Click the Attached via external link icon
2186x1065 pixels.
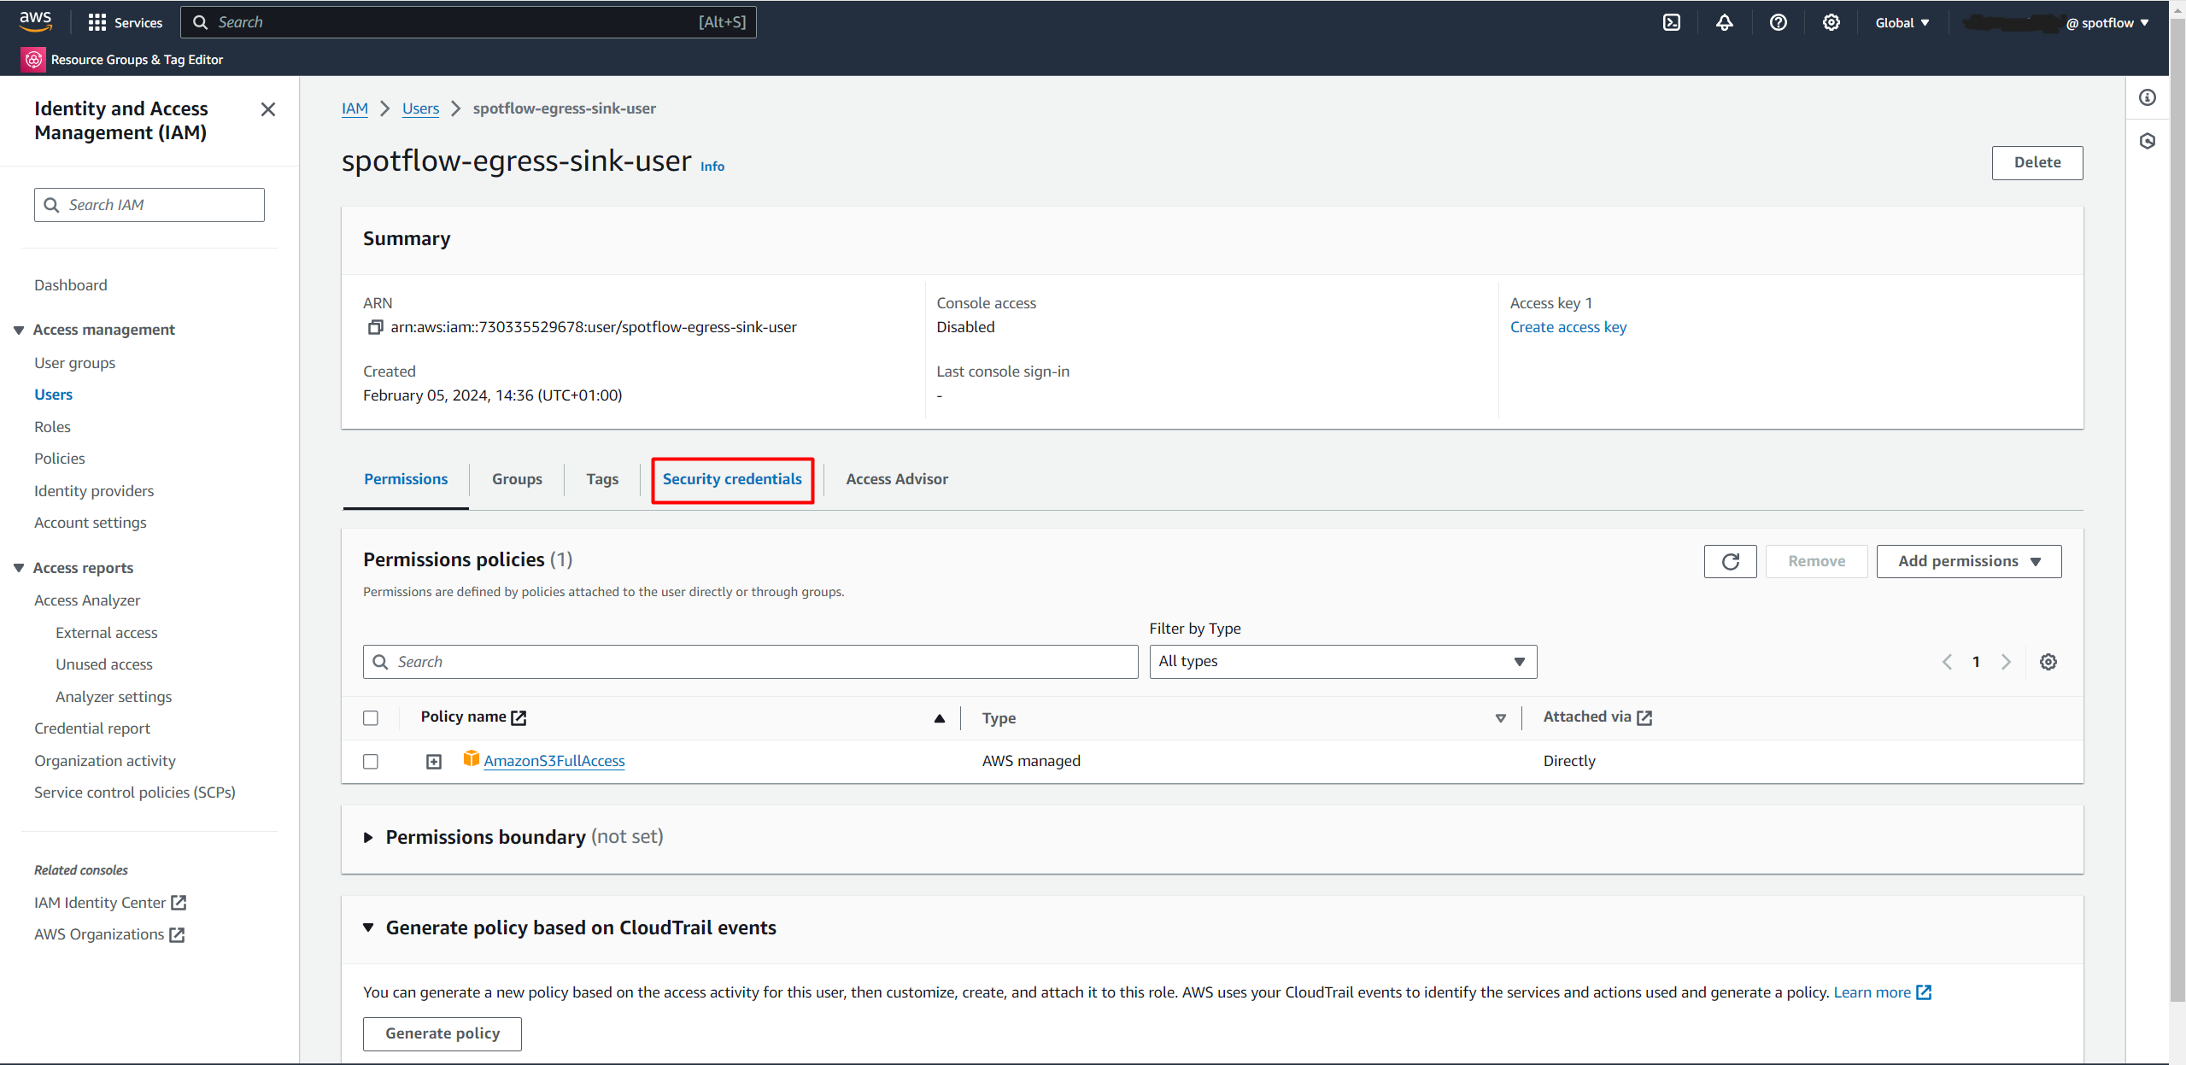(x=1644, y=717)
